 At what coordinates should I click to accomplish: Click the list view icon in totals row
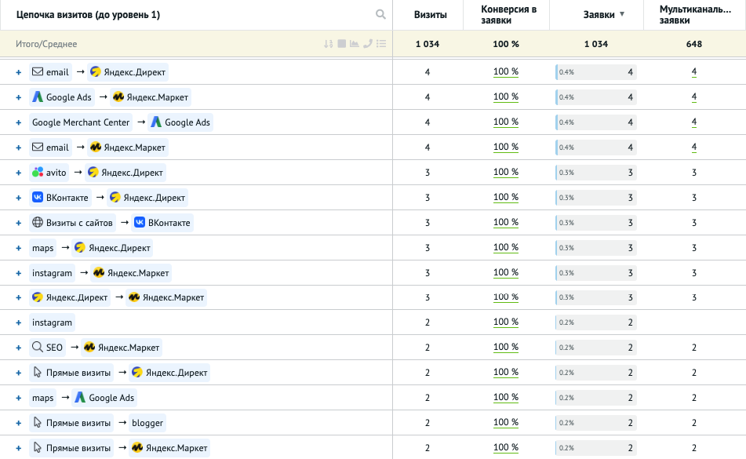click(x=381, y=44)
